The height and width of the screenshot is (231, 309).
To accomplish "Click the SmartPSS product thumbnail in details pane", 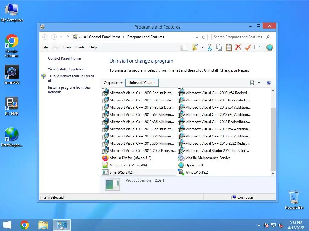I will coord(113,184).
